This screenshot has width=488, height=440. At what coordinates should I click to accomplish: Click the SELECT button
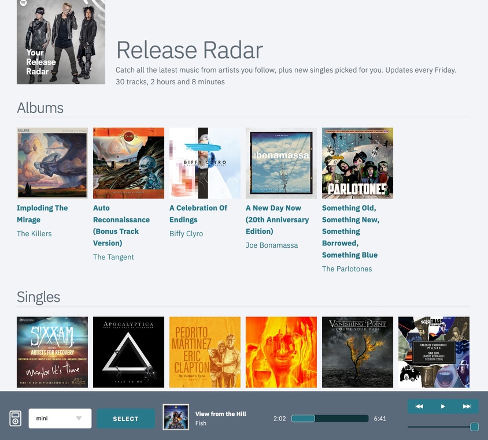(x=125, y=419)
